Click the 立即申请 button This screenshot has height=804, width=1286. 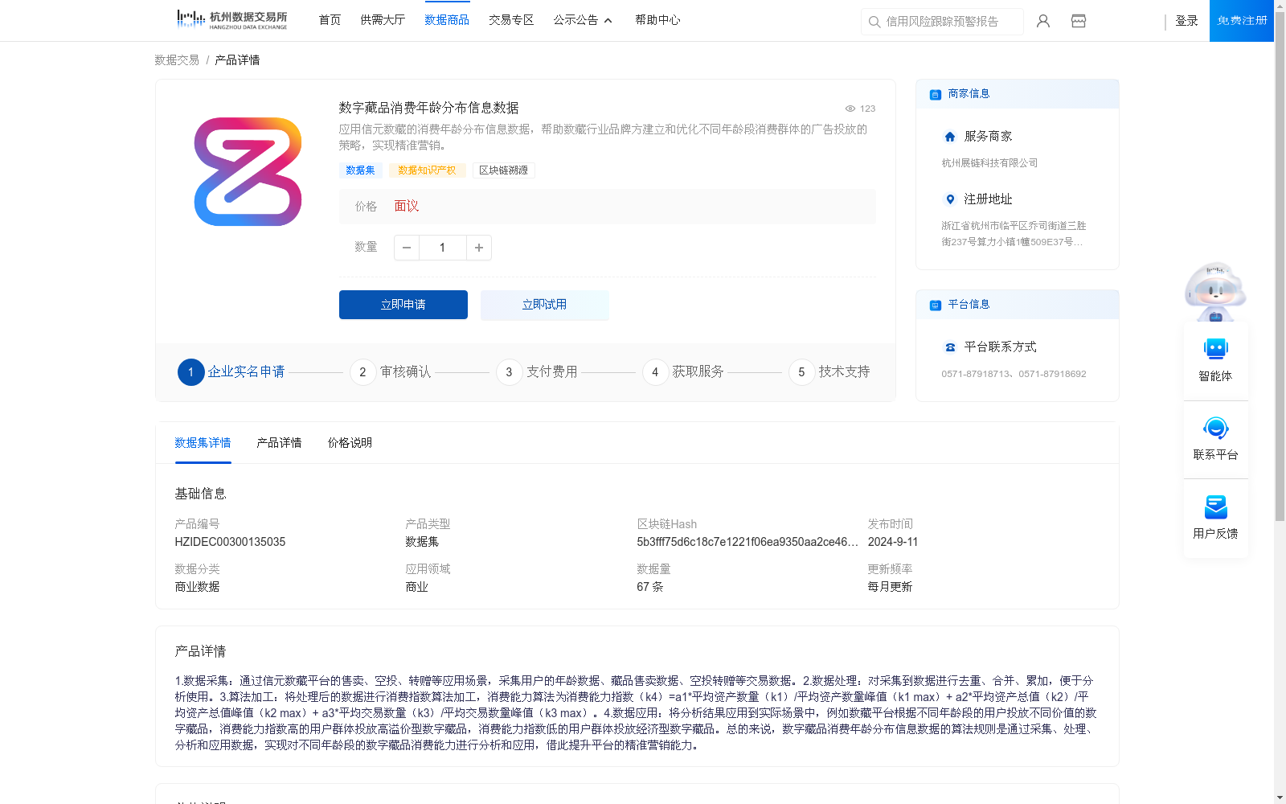403,305
